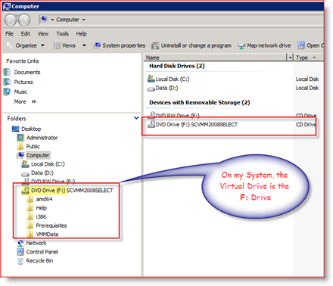Click the Desktop icon in folder tree

click(16, 129)
